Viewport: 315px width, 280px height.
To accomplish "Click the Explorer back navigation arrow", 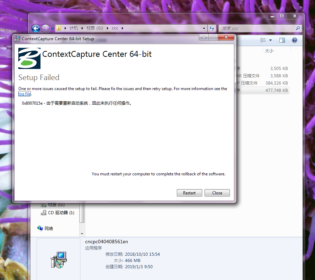I will pyautogui.click(x=36, y=28).
